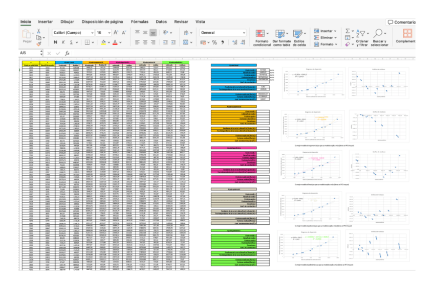
Task: Toggle underline (S) formatting
Action: point(70,42)
